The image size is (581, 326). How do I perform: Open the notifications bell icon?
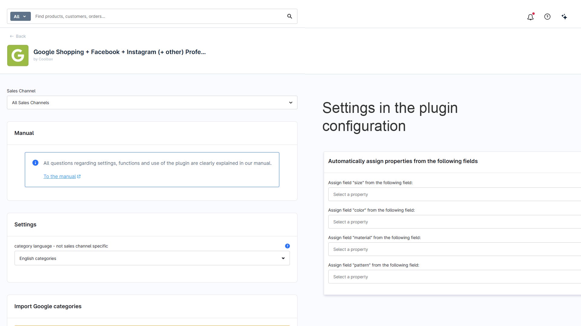(530, 17)
